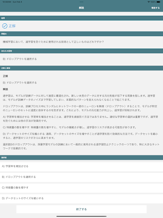Click the 結果 section header
This screenshot has height=218, width=163.
pos(81,18)
